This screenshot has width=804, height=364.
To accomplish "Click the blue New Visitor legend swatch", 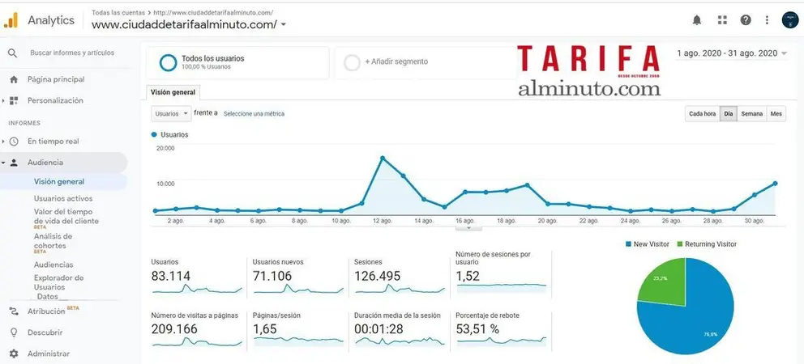I will click(628, 244).
